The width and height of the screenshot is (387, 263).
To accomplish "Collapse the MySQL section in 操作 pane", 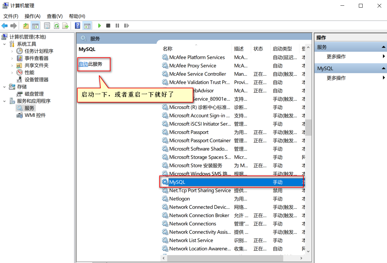I will [x=384, y=68].
